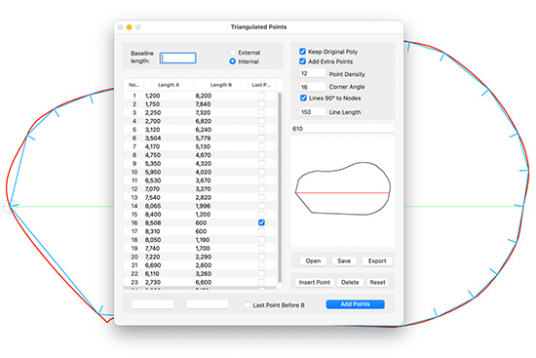This screenshot has width=536, height=358.
Task: Sort by the Length A column header
Action: click(x=169, y=85)
